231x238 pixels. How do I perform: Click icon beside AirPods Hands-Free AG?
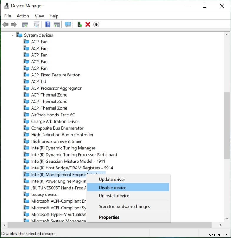pyautogui.click(x=27, y=115)
